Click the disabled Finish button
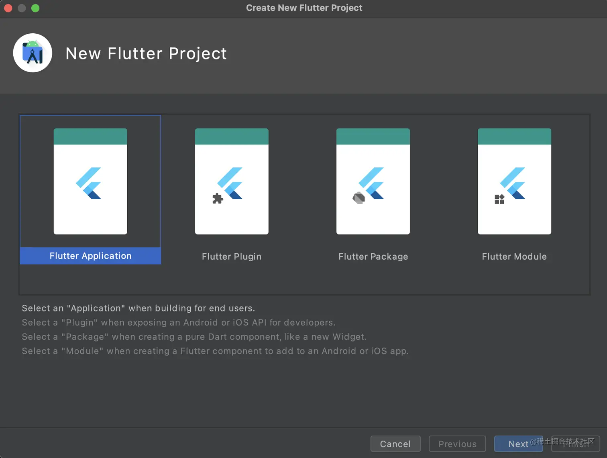Viewport: 607px width, 458px height. pyautogui.click(x=575, y=444)
